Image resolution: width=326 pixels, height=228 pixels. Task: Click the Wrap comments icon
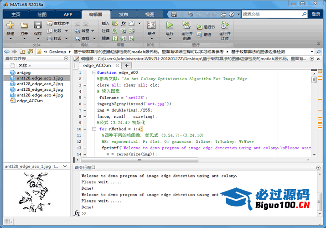tap(131, 31)
